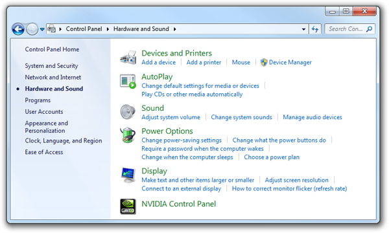Screen dimensions: 389x233
Task: Expand the address bar history dropdown
Action: point(303,29)
